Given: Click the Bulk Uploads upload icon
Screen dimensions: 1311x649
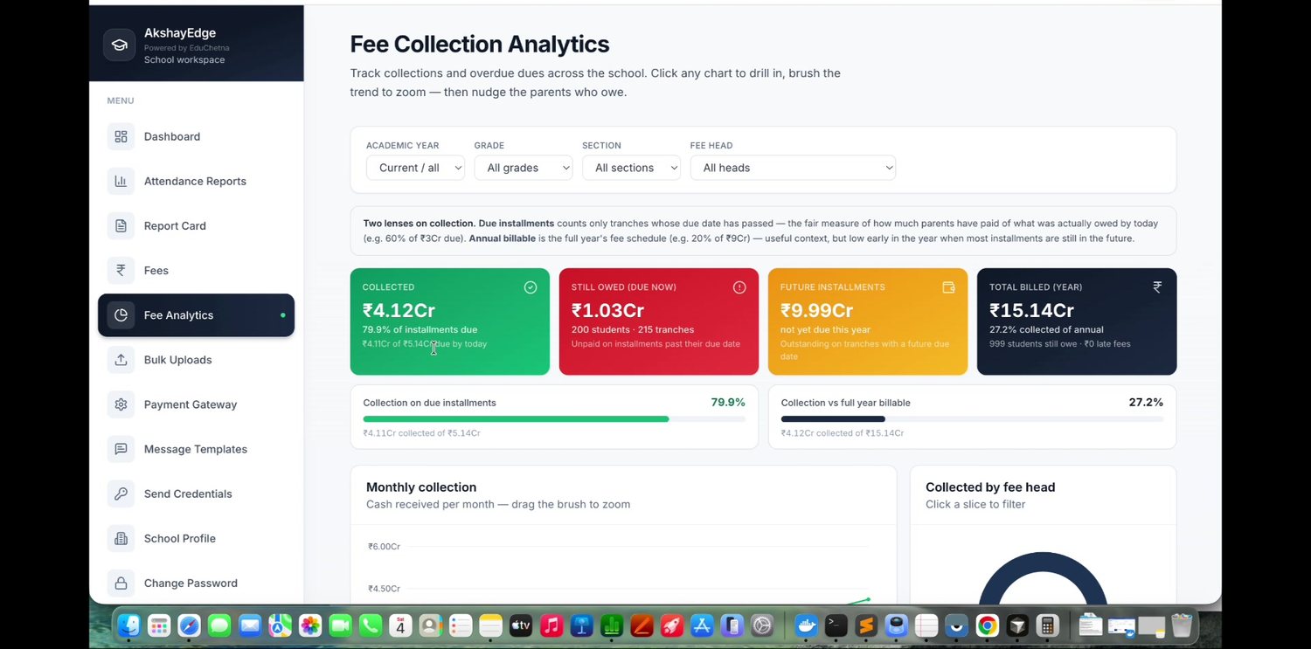Looking at the screenshot, I should [121, 359].
